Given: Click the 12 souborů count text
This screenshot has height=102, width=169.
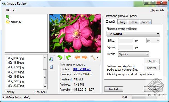Looking at the screenshot, I should pyautogui.click(x=40, y=92).
